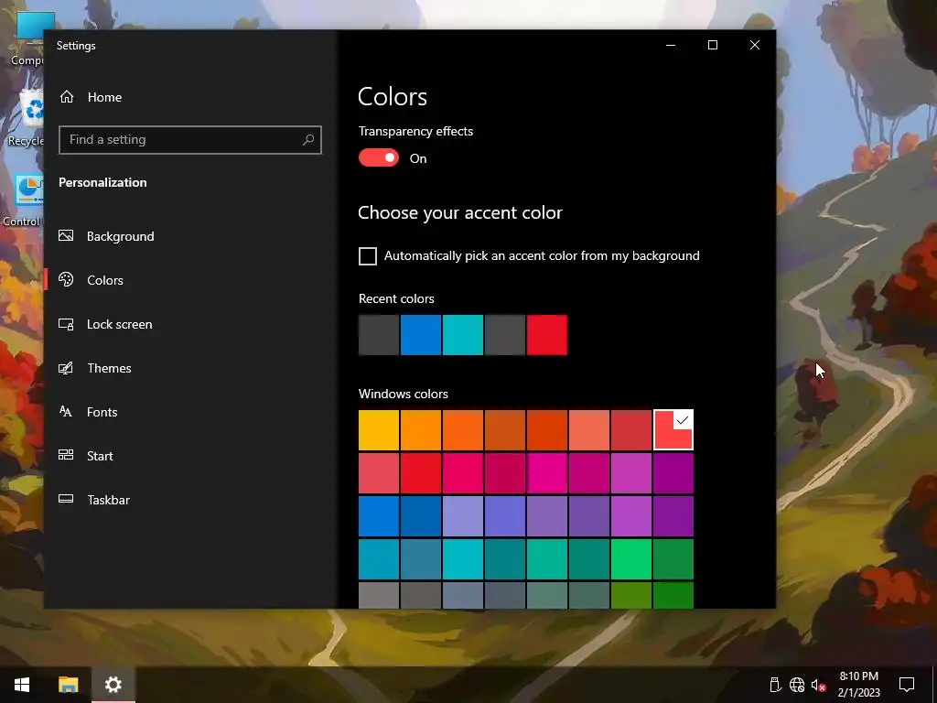
Task: Open the Action Center notification icon
Action: pos(907,685)
